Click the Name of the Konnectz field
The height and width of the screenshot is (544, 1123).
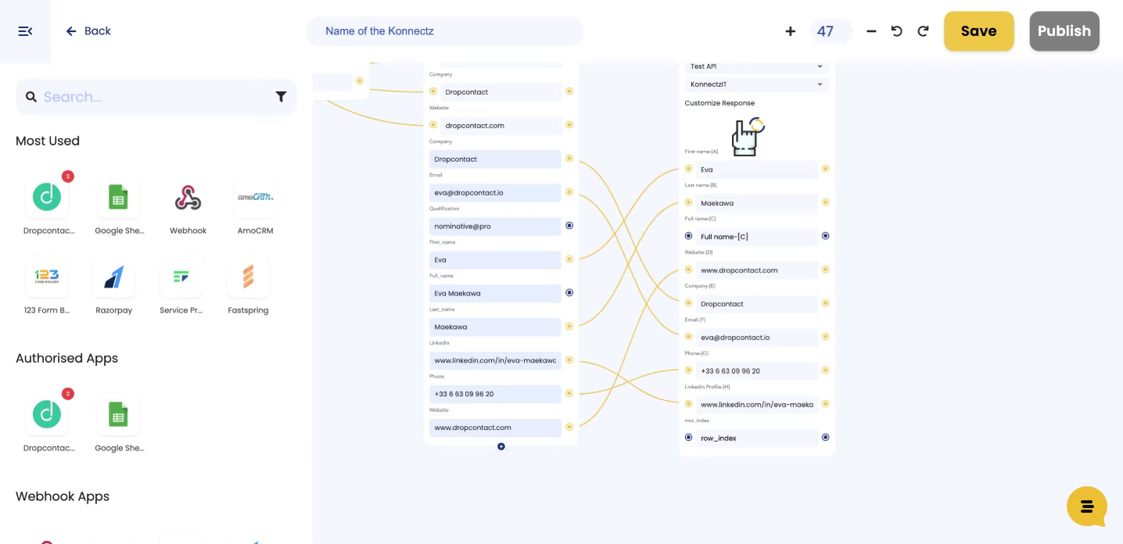tap(444, 31)
